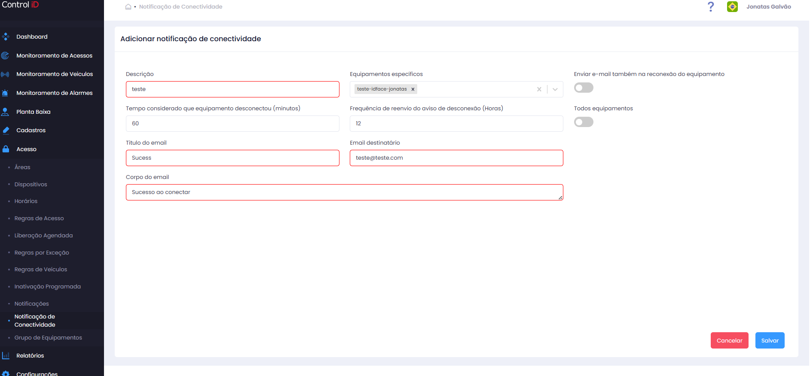The height and width of the screenshot is (376, 810).
Task: Open Dashboard using its sidebar icon
Action: tap(6, 36)
